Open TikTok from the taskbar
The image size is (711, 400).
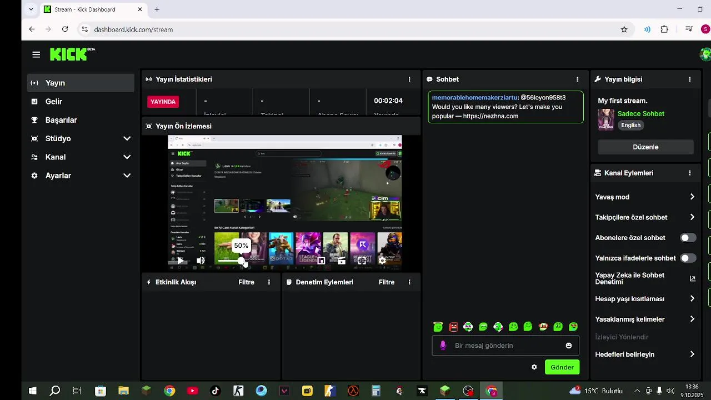216,391
